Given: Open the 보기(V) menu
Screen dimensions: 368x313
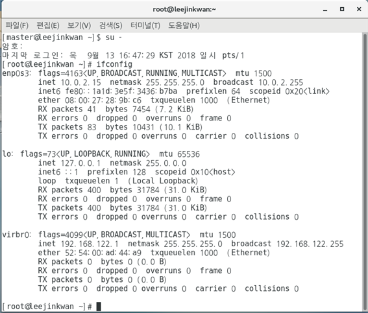Looking at the screenshot, I should [x=79, y=25].
